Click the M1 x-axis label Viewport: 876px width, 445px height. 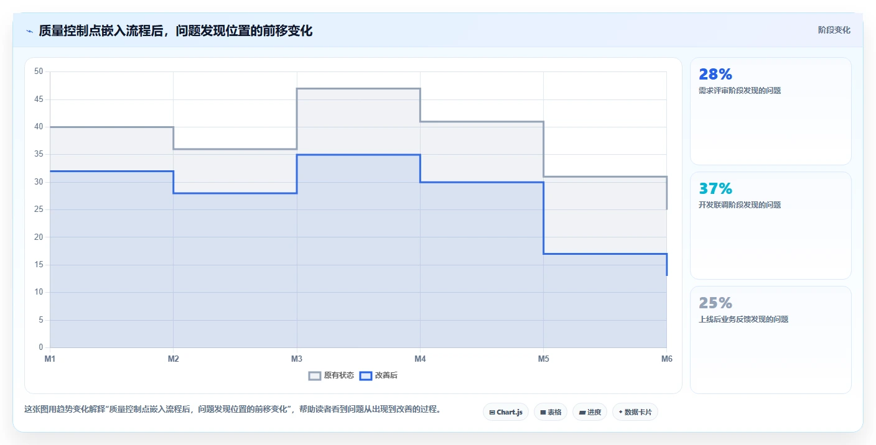pos(50,359)
